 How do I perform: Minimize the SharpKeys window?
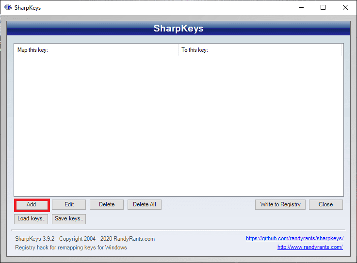[x=301, y=7]
